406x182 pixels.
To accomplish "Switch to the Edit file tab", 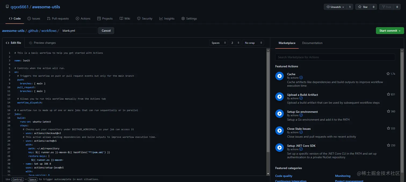I will (x=13, y=43).
